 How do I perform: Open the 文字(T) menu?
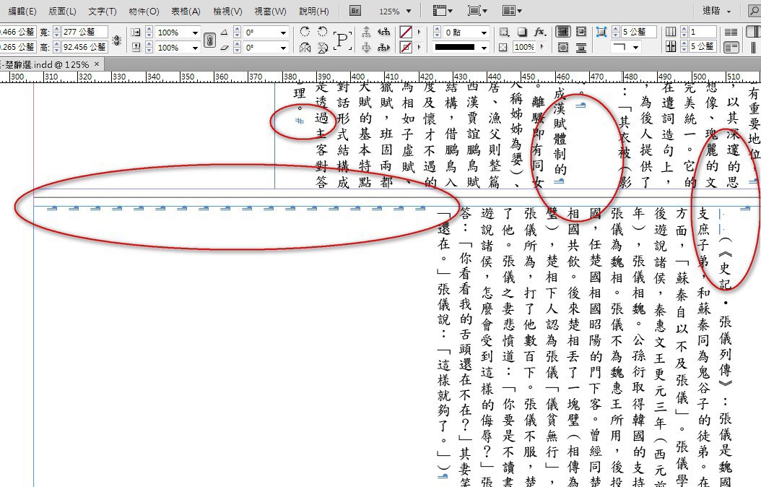[102, 12]
